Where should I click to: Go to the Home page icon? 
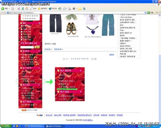pyautogui.click(x=27, y=9)
